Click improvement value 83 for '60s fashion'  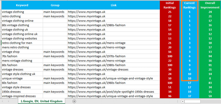pos(210,83)
